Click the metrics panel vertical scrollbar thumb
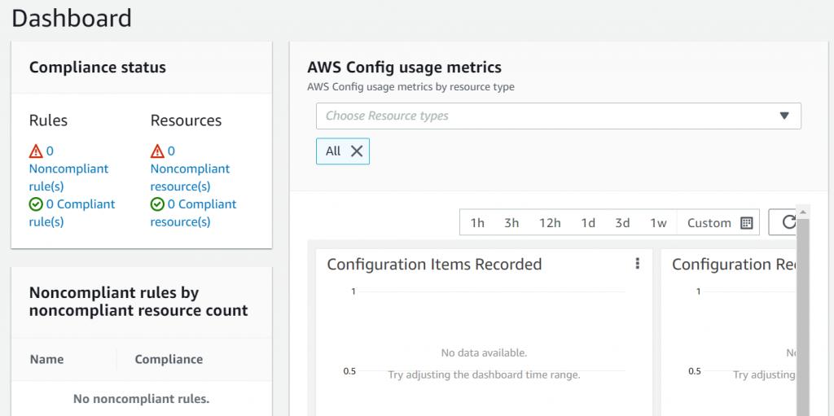This screenshot has height=416, width=834. click(x=802, y=317)
